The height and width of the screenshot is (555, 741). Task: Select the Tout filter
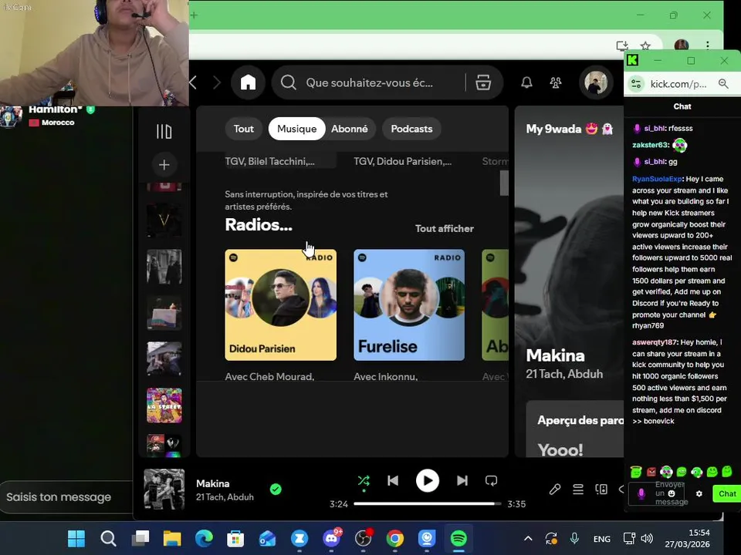coord(243,129)
